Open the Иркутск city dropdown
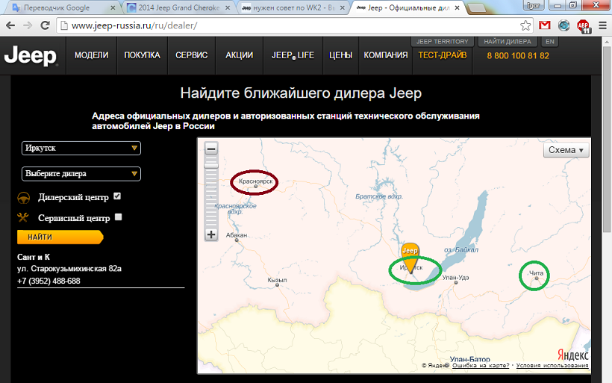 click(81, 148)
